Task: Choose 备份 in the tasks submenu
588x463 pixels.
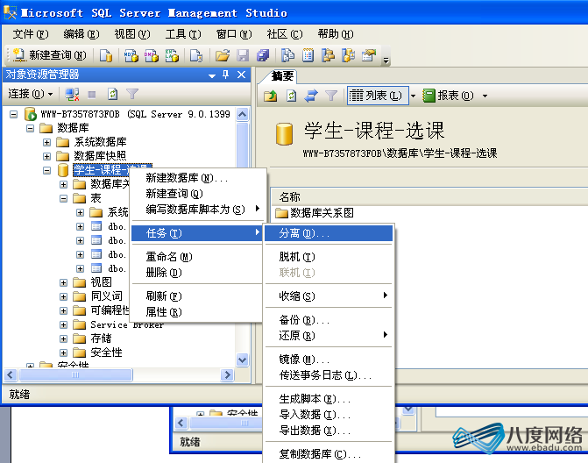Action: point(329,320)
